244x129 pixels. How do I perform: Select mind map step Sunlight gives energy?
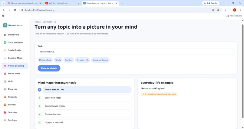87,106
